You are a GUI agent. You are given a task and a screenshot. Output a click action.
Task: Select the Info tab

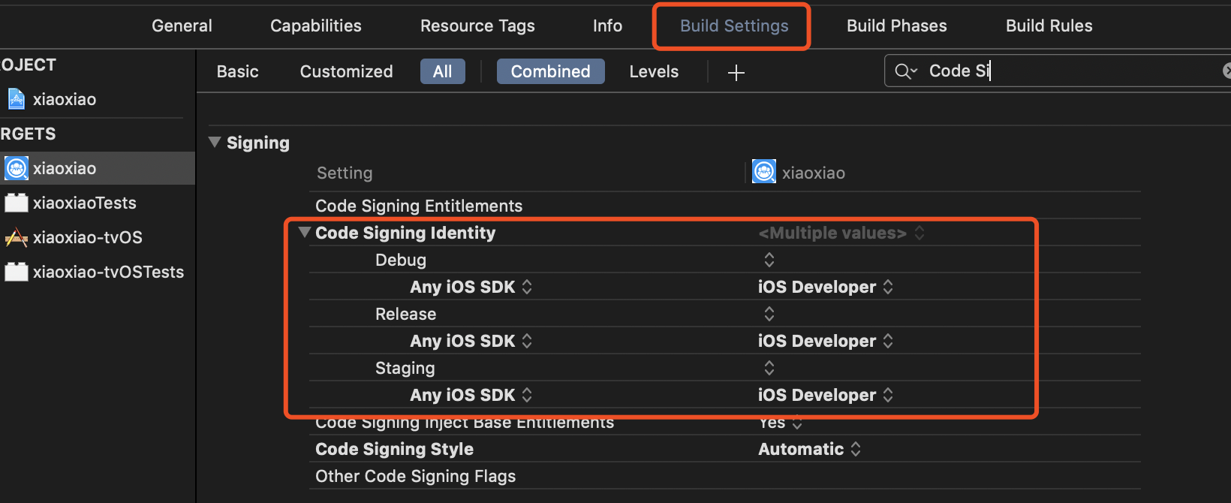click(607, 26)
